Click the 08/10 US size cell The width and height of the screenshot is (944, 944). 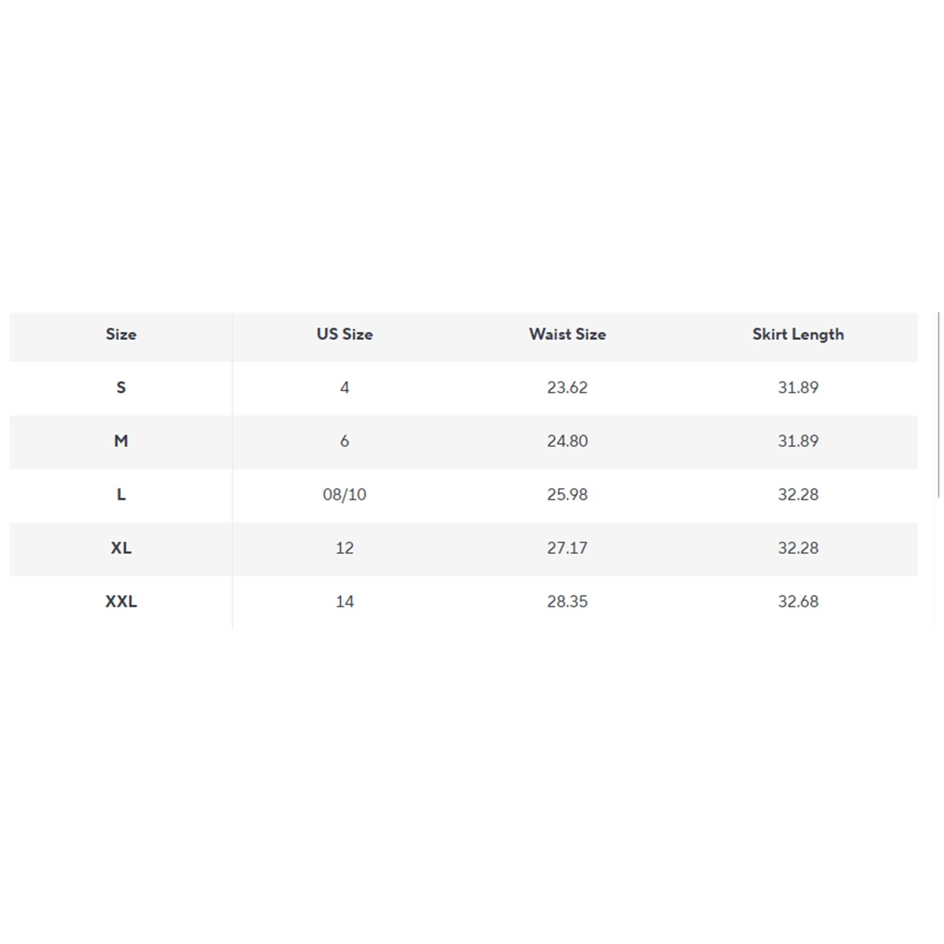(x=345, y=494)
